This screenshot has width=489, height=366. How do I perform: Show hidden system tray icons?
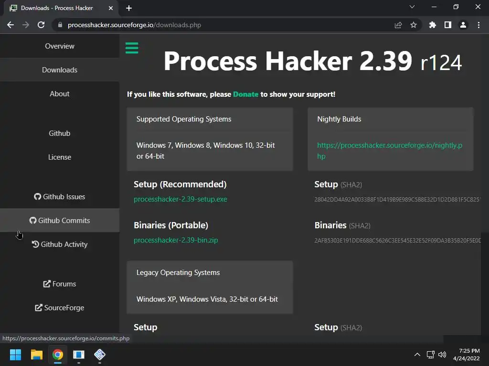[417, 355]
